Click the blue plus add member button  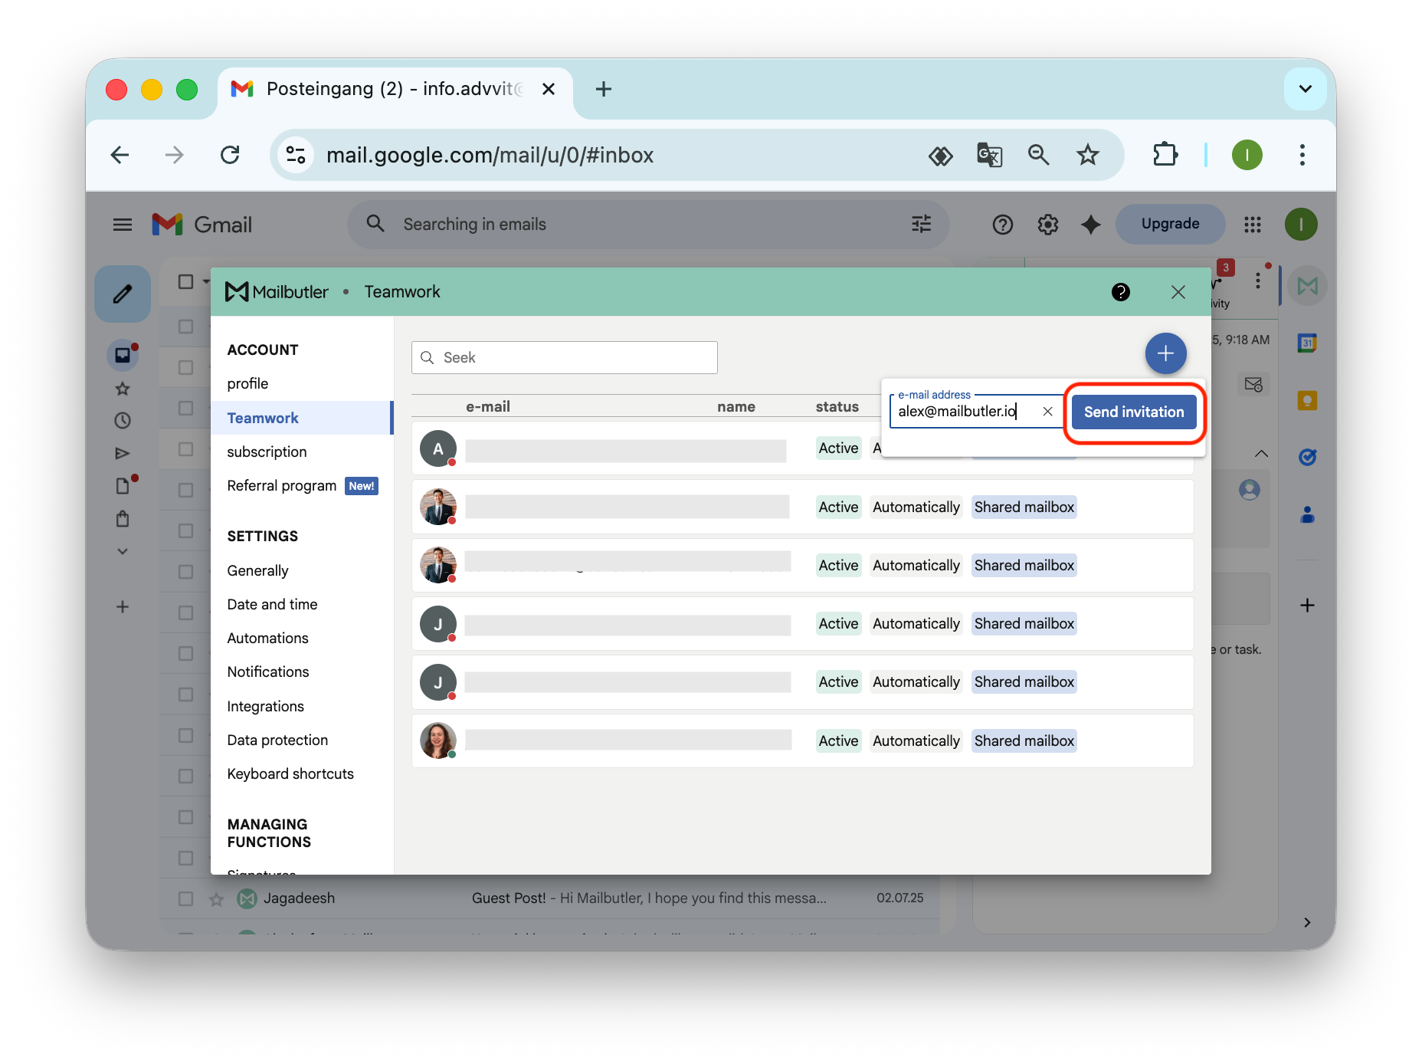(x=1165, y=353)
